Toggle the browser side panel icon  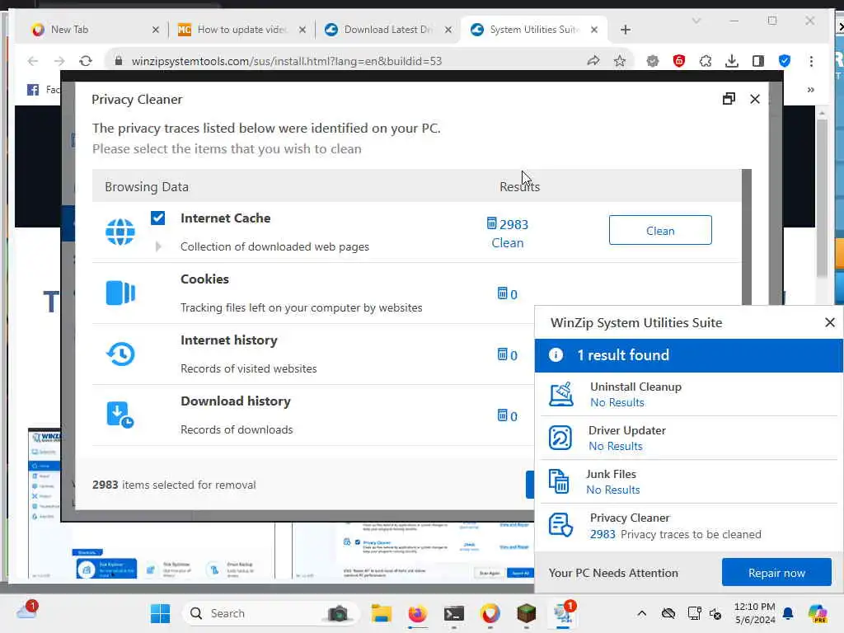click(x=758, y=61)
